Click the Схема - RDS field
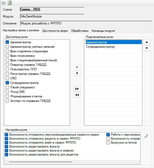The image size is (154, 168). (x=52, y=10)
